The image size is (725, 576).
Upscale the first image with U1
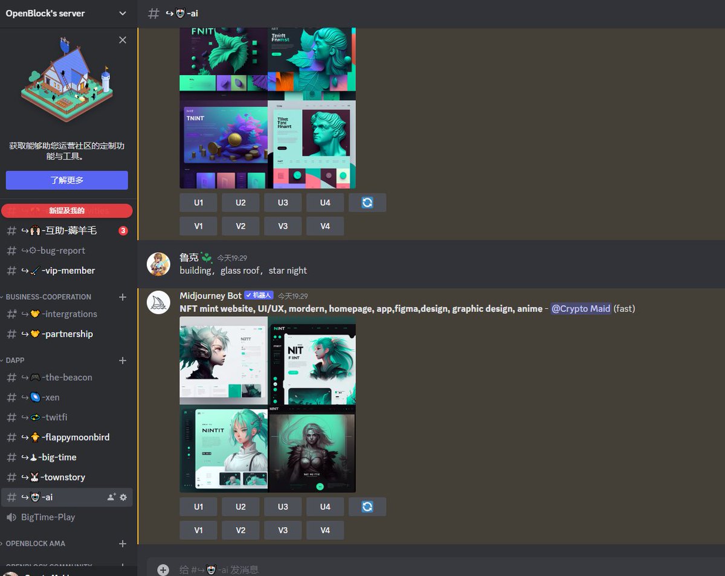[198, 202]
